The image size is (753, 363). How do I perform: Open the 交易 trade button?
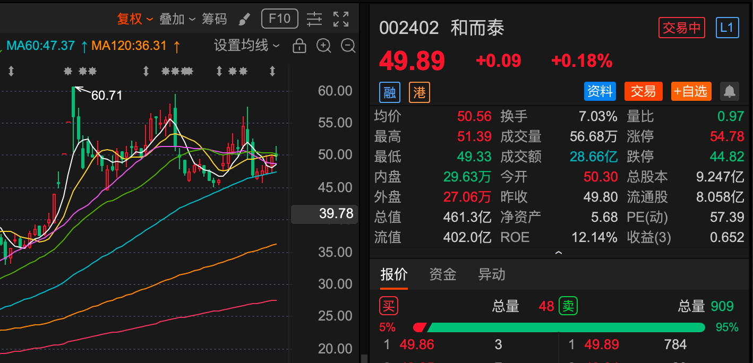click(x=644, y=92)
